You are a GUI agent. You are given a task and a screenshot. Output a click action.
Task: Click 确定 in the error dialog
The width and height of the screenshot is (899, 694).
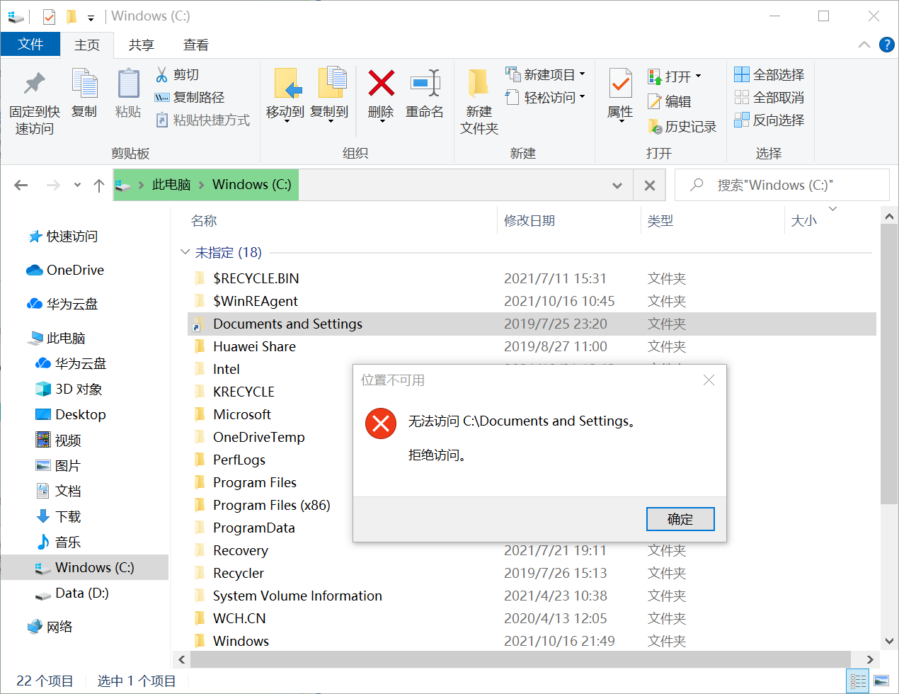point(680,519)
